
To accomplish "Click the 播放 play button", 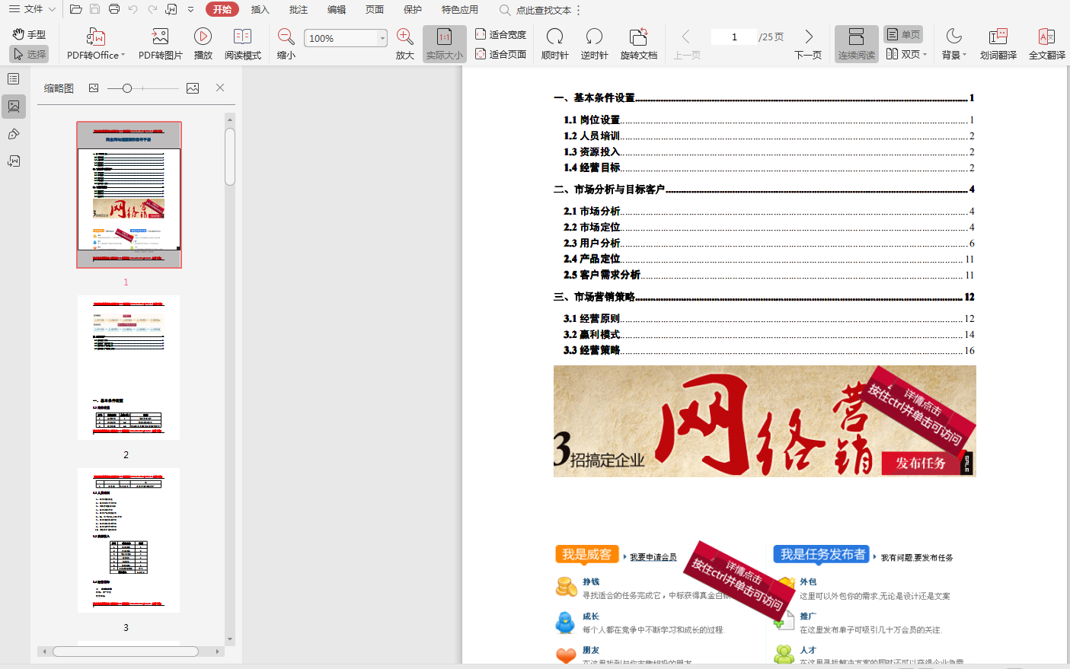I will click(203, 44).
